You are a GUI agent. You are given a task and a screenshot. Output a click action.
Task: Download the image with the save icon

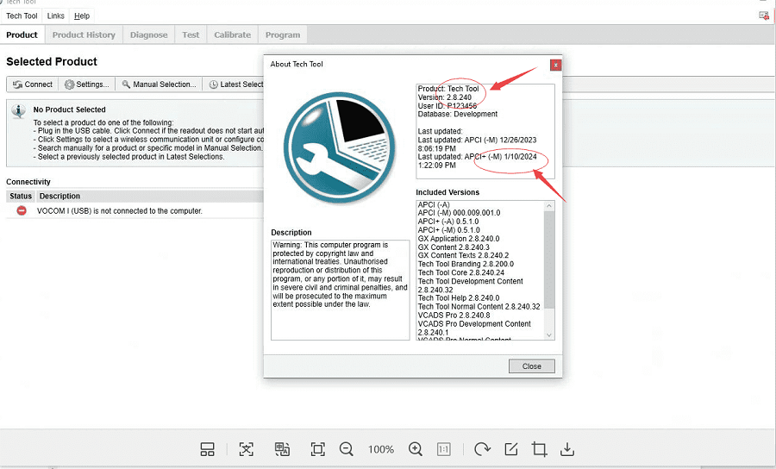(x=567, y=449)
